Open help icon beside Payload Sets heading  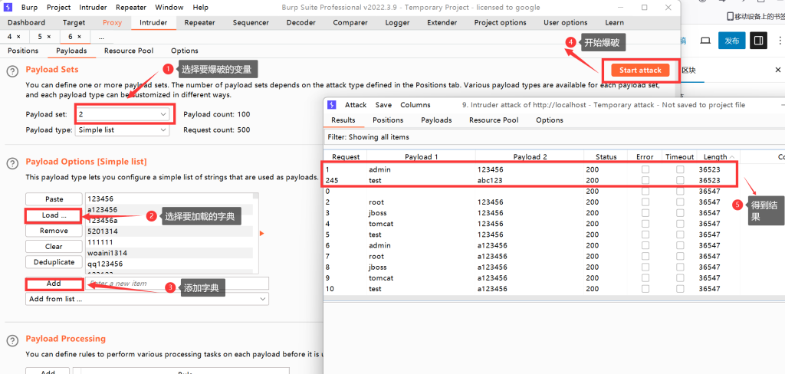pyautogui.click(x=12, y=71)
